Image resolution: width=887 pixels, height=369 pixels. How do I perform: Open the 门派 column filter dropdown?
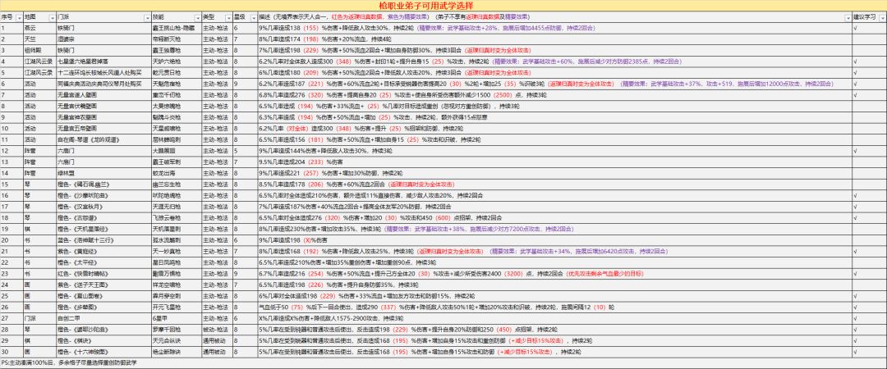click(147, 18)
